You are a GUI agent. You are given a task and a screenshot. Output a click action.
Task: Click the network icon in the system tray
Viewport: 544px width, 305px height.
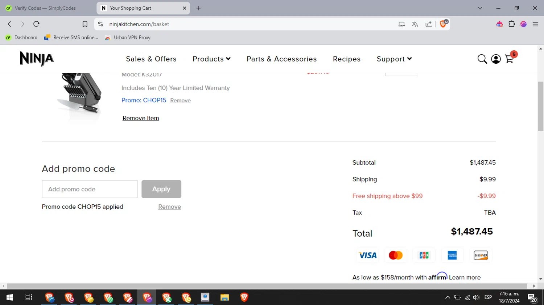[467, 297]
